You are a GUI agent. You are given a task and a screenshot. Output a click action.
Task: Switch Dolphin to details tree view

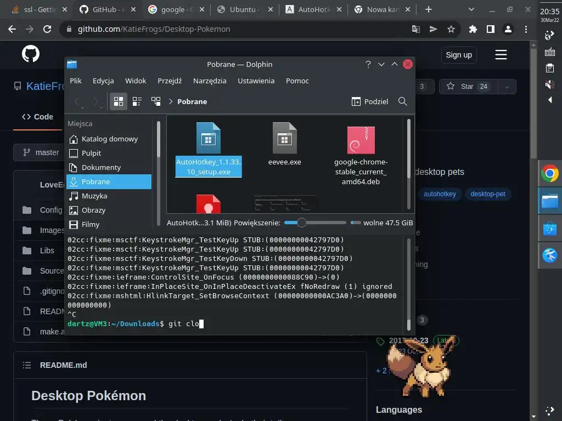156,101
